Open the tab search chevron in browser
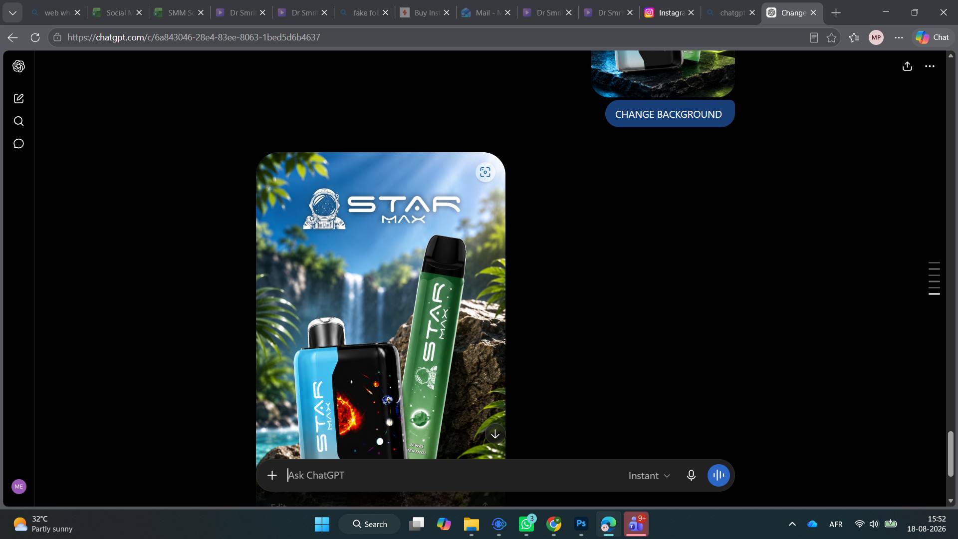 12,12
